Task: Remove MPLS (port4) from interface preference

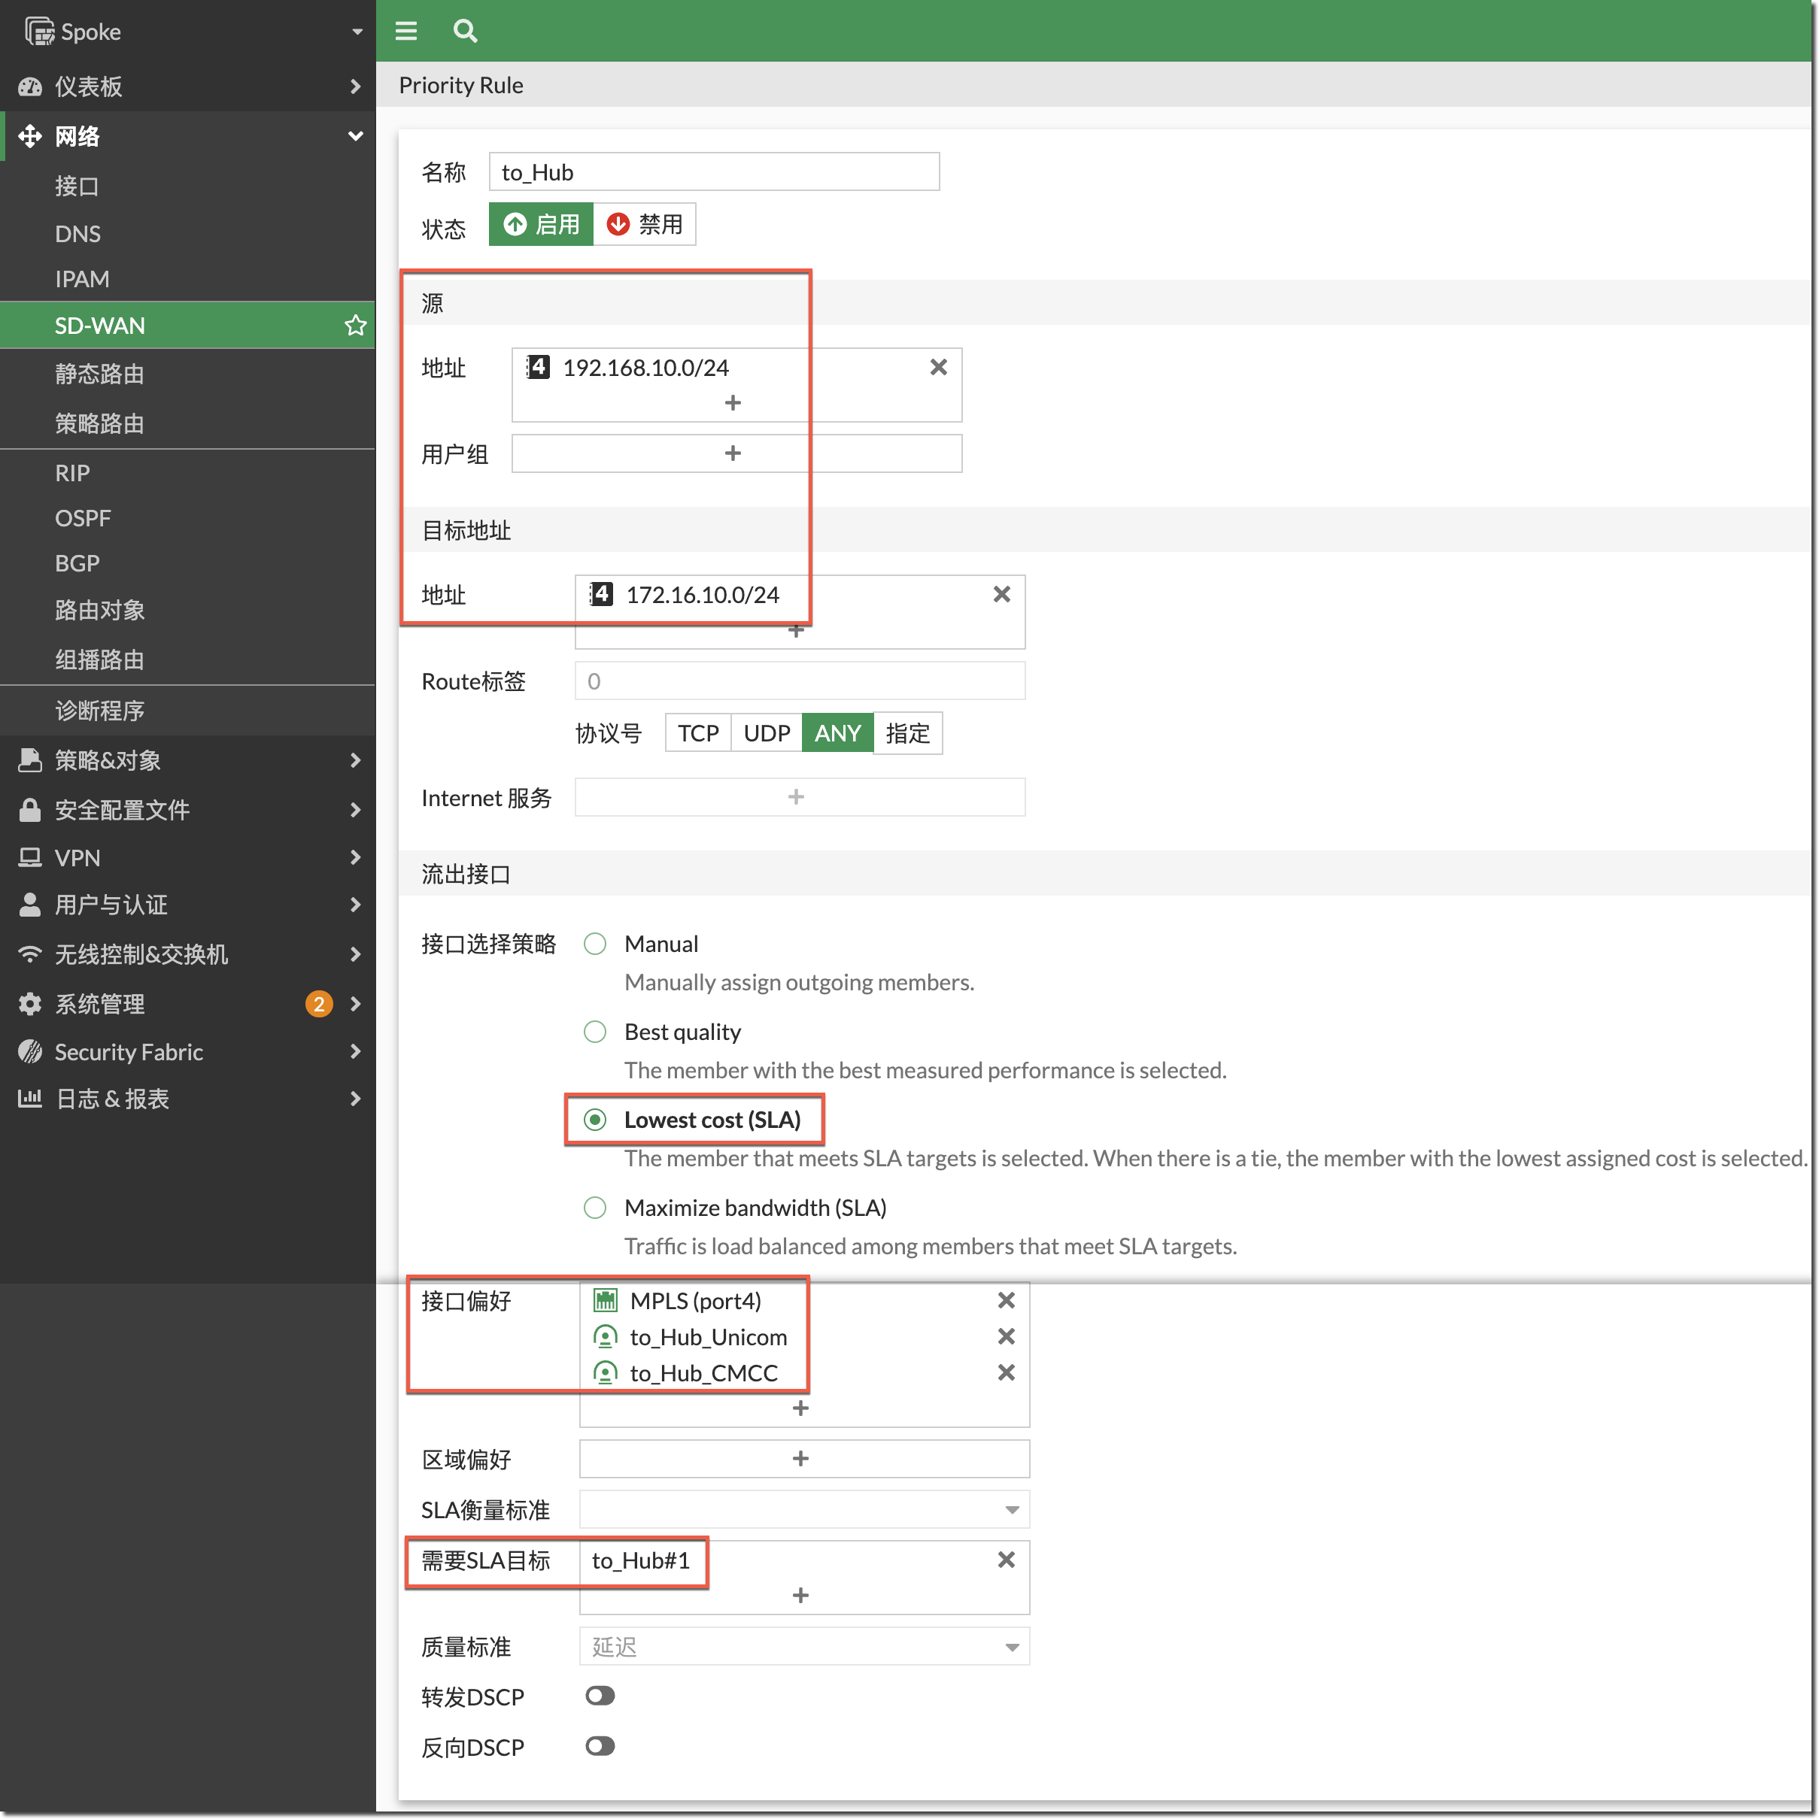Action: (x=1006, y=1300)
